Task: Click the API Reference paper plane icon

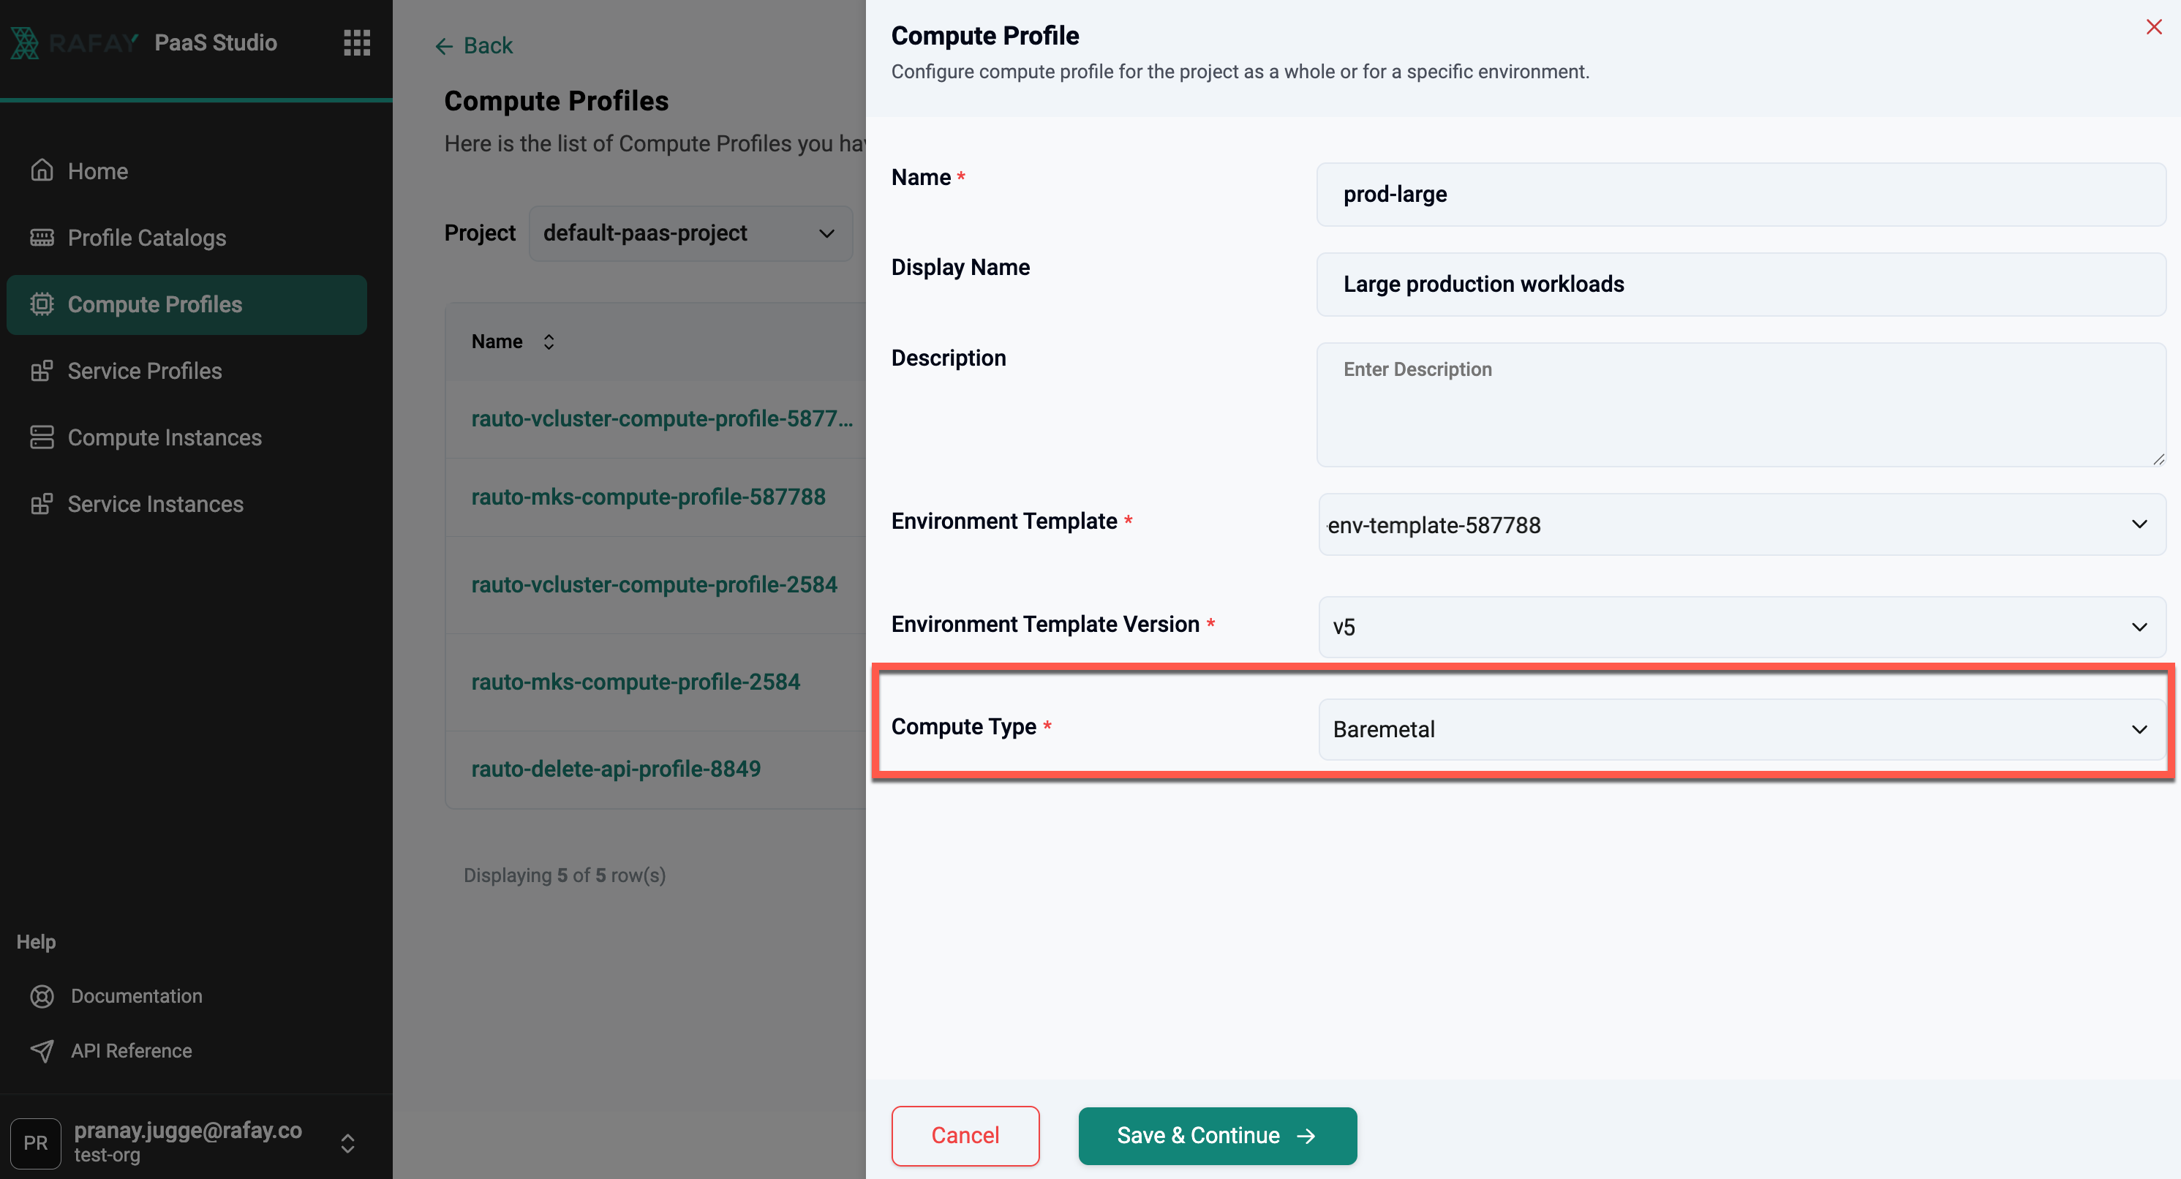Action: pyautogui.click(x=42, y=1050)
